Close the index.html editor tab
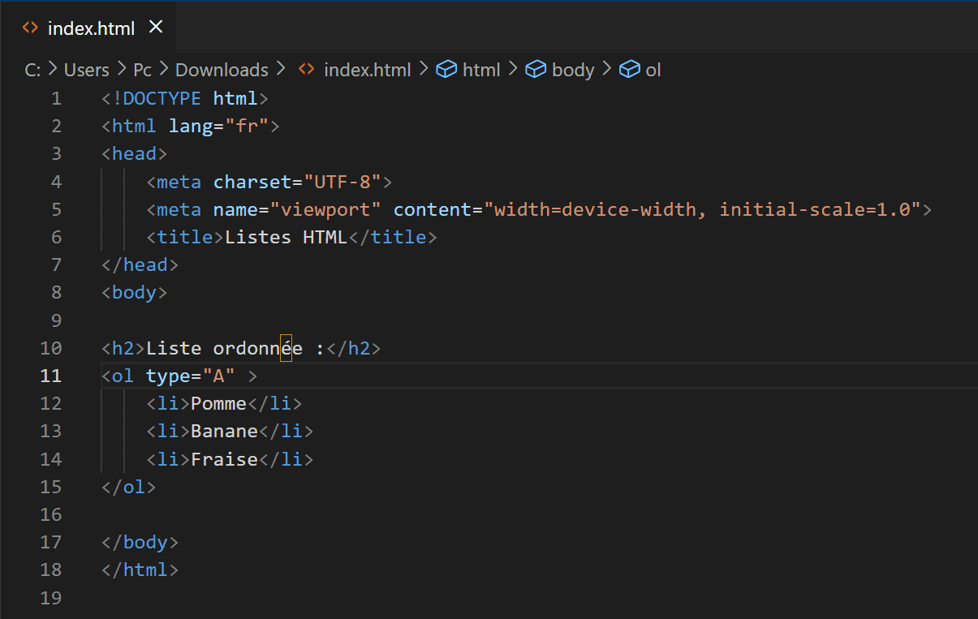The width and height of the screenshot is (978, 619). click(x=156, y=27)
